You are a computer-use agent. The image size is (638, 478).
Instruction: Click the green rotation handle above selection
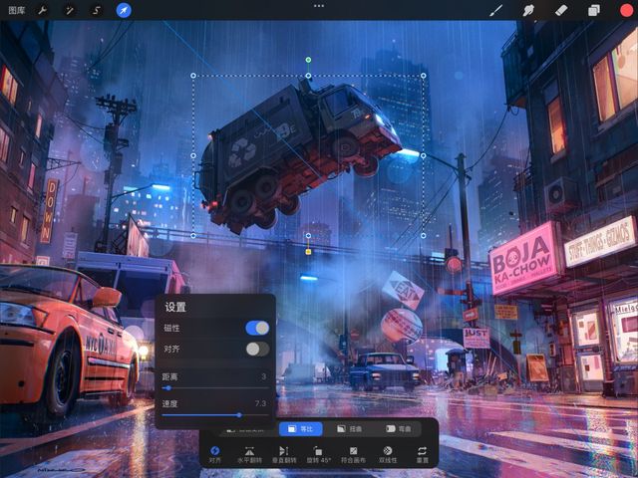(308, 60)
